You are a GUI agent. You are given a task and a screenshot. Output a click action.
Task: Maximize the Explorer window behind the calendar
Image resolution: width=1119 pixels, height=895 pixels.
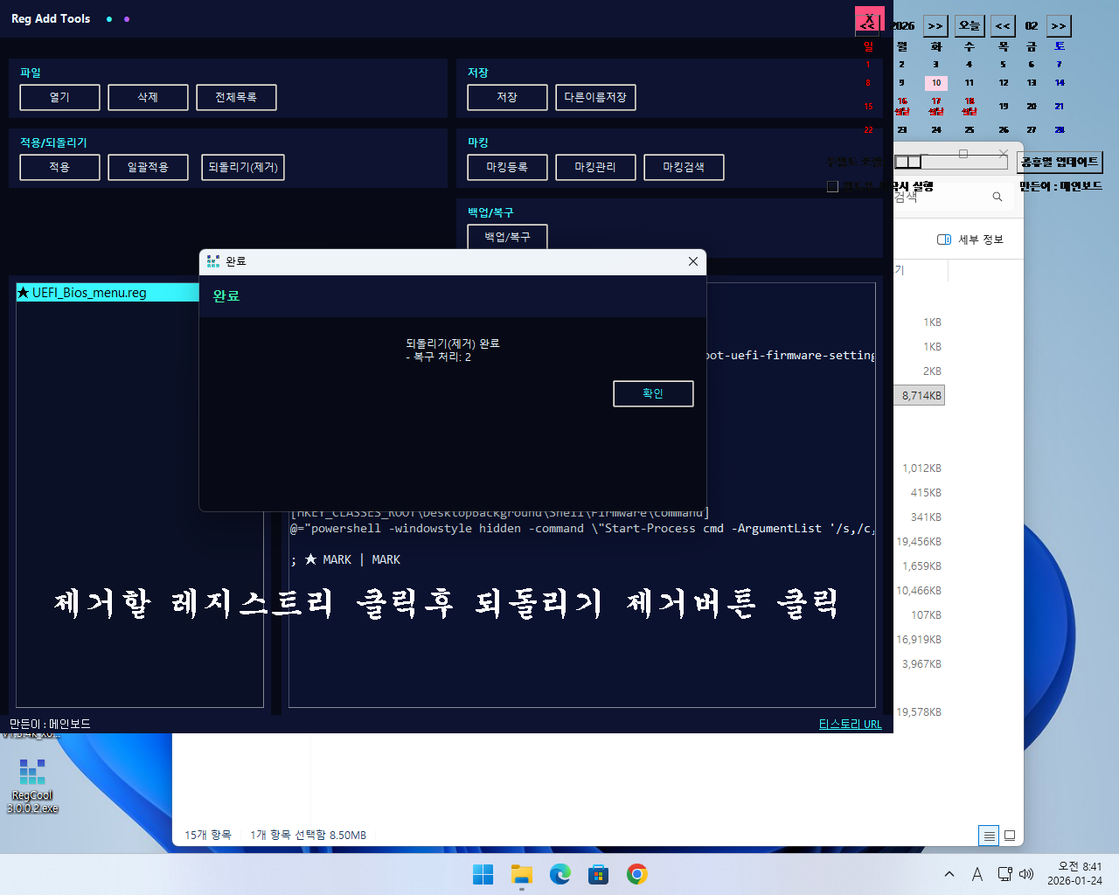point(963,154)
